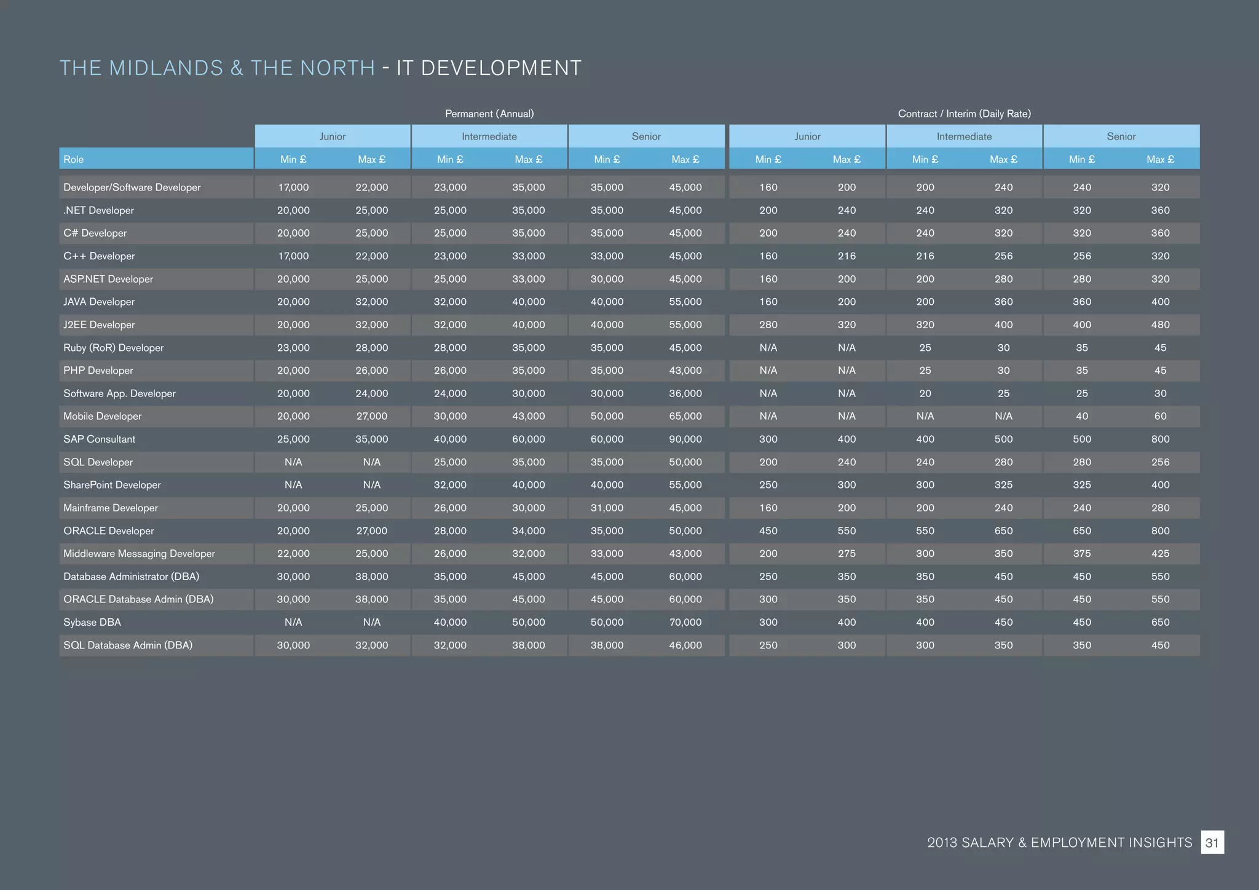Click the permanent Junior column header
The height and width of the screenshot is (890, 1259).
[x=333, y=136]
